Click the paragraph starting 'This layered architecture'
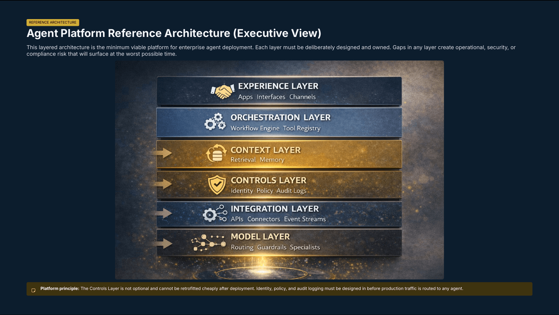Screen dimensions: 559x315 [271, 50]
